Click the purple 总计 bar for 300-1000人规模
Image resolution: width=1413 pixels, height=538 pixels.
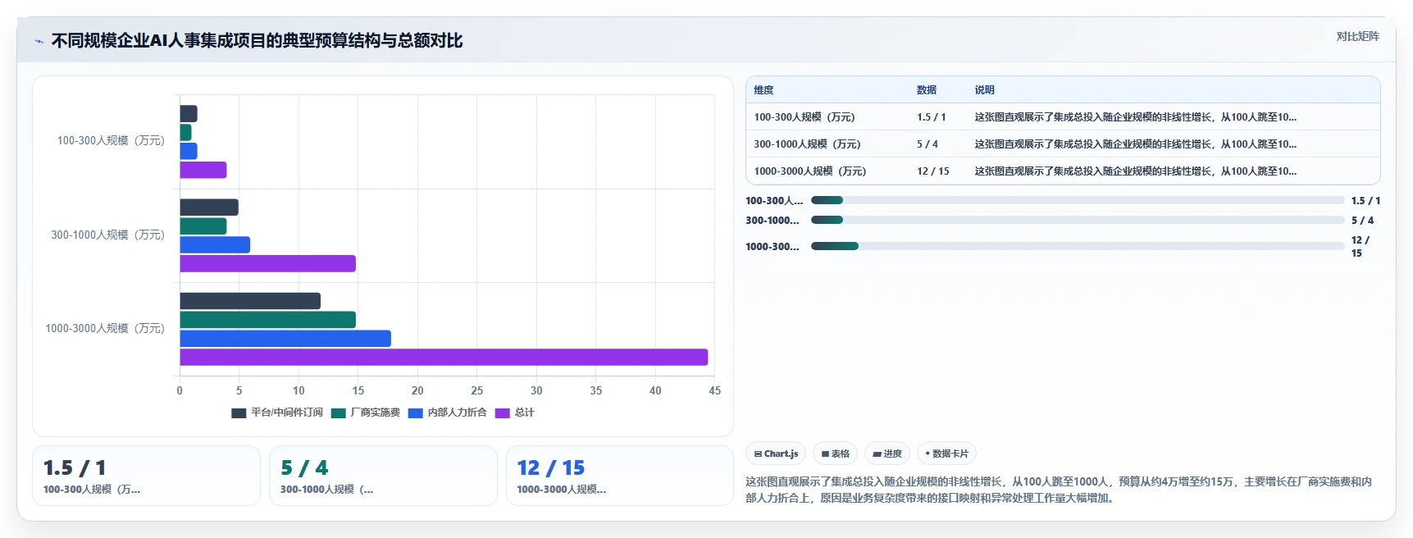(x=267, y=263)
